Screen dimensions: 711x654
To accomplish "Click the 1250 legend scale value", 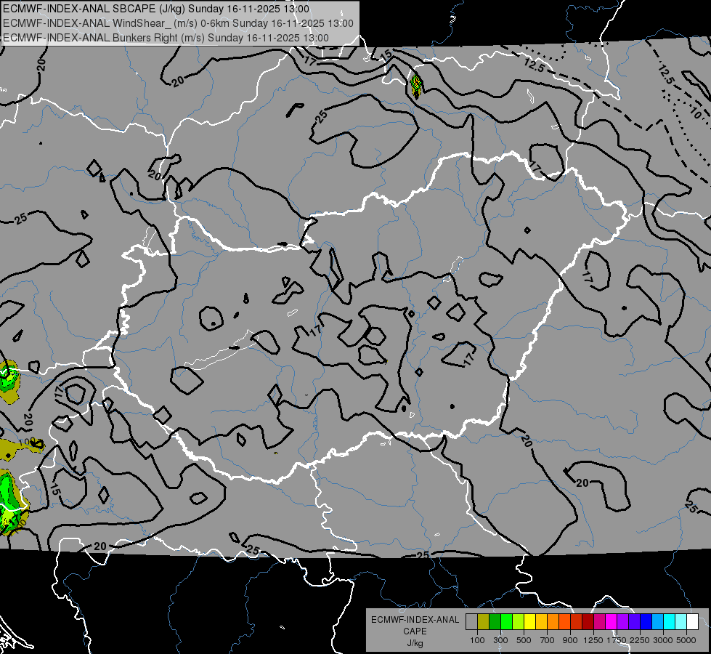I will pyautogui.click(x=593, y=640).
